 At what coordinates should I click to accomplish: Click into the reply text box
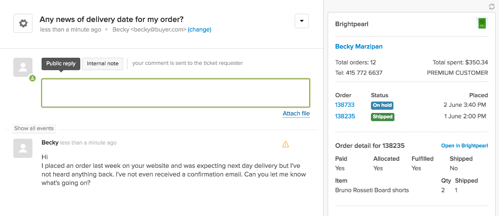pos(175,93)
